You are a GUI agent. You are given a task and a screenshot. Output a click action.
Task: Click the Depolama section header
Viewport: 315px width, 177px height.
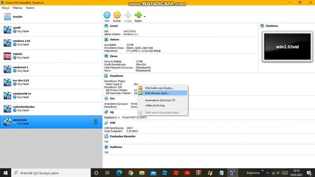point(117,76)
